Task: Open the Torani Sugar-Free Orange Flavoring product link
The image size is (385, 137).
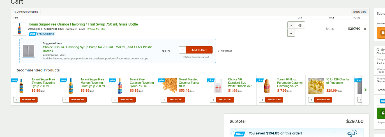Action: coord(83,24)
